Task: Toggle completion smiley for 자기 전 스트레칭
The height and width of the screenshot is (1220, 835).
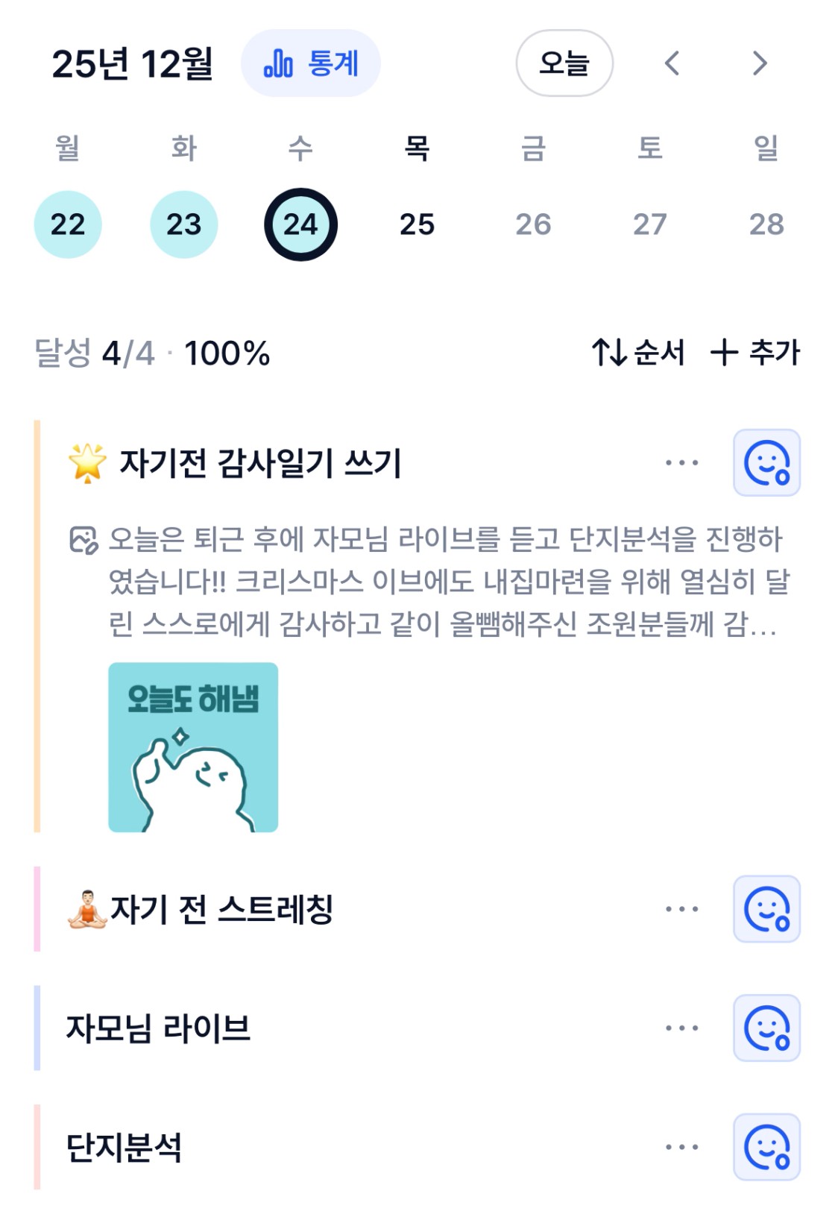Action: (766, 909)
